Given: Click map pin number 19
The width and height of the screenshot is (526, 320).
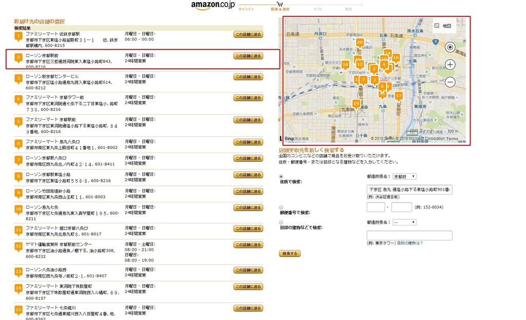Looking at the screenshot, I should [x=356, y=104].
